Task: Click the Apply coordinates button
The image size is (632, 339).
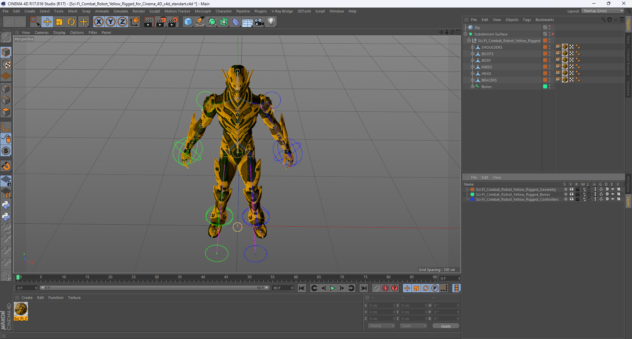Action: click(x=446, y=326)
